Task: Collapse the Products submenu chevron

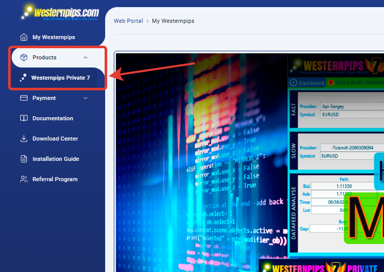Action: pyautogui.click(x=85, y=57)
